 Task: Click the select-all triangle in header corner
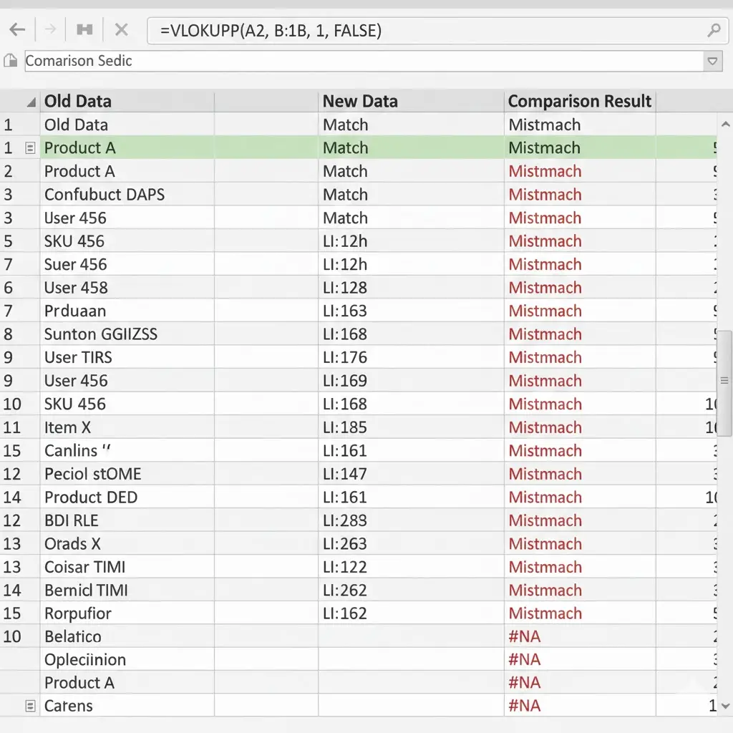coord(31,102)
